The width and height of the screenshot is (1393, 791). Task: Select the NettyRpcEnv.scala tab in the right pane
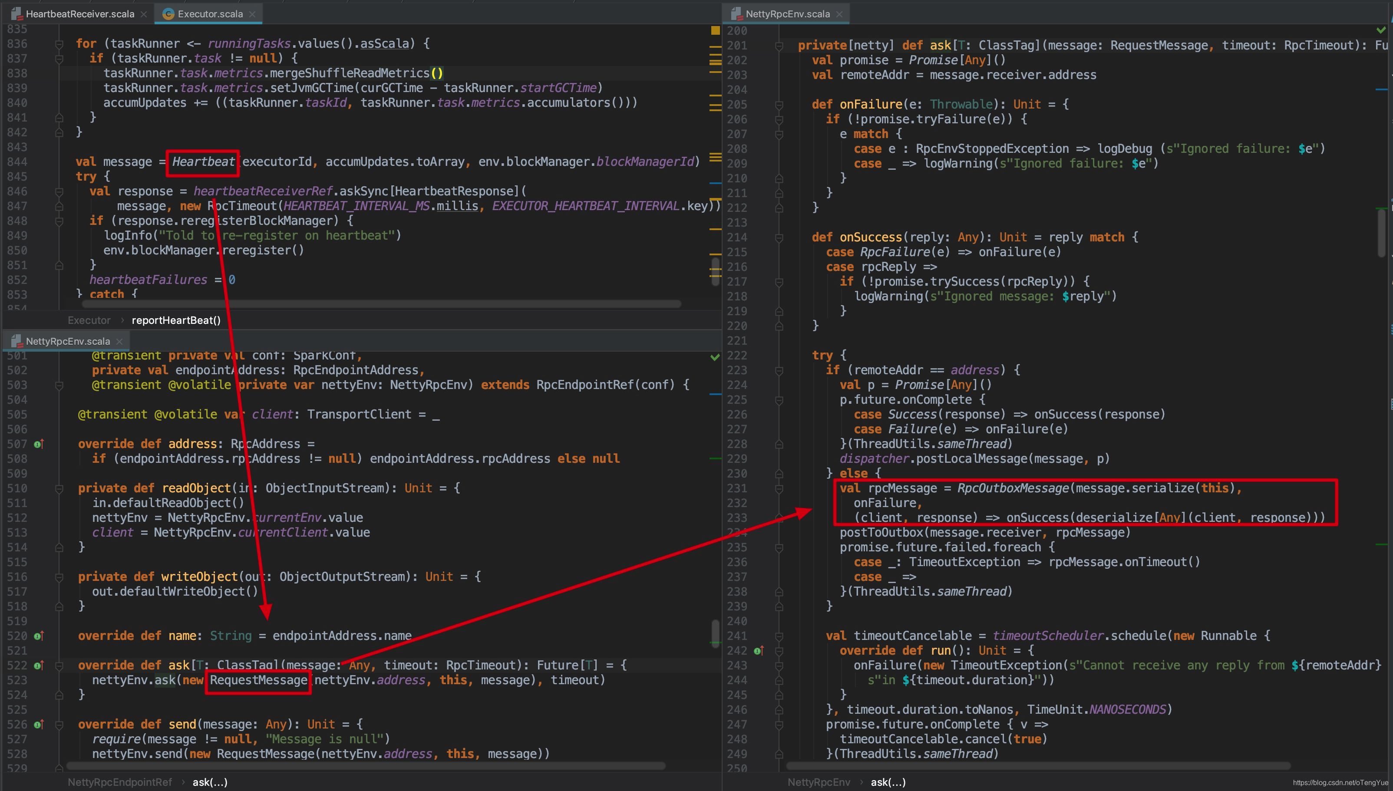[x=787, y=14]
